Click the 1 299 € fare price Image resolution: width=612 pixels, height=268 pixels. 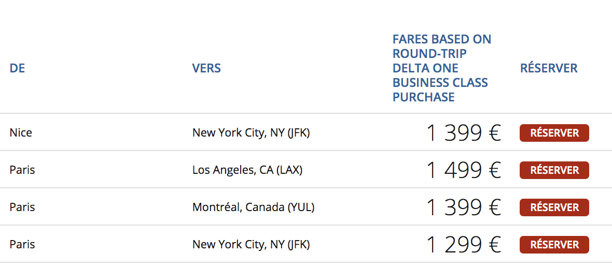pyautogui.click(x=464, y=245)
